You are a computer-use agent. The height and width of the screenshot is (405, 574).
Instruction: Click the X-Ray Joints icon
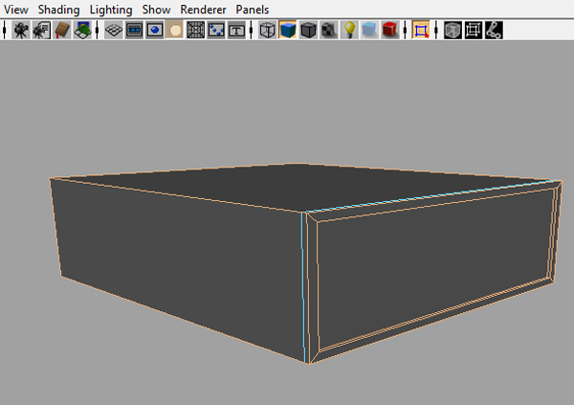click(x=494, y=30)
